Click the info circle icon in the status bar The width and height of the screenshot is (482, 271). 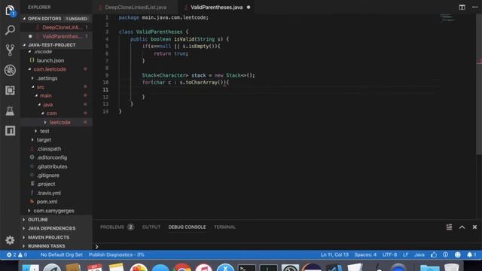tap(445, 254)
